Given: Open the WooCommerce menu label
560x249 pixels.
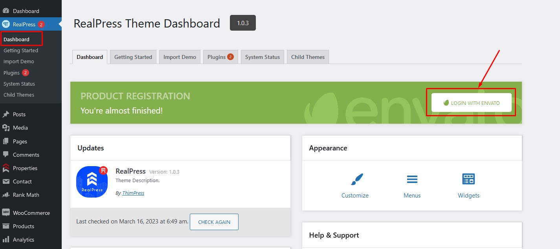Looking at the screenshot, I should pos(31,213).
